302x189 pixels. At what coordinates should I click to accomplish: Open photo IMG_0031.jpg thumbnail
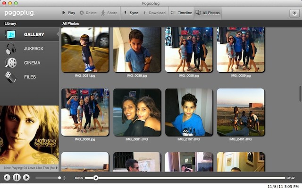(85, 49)
